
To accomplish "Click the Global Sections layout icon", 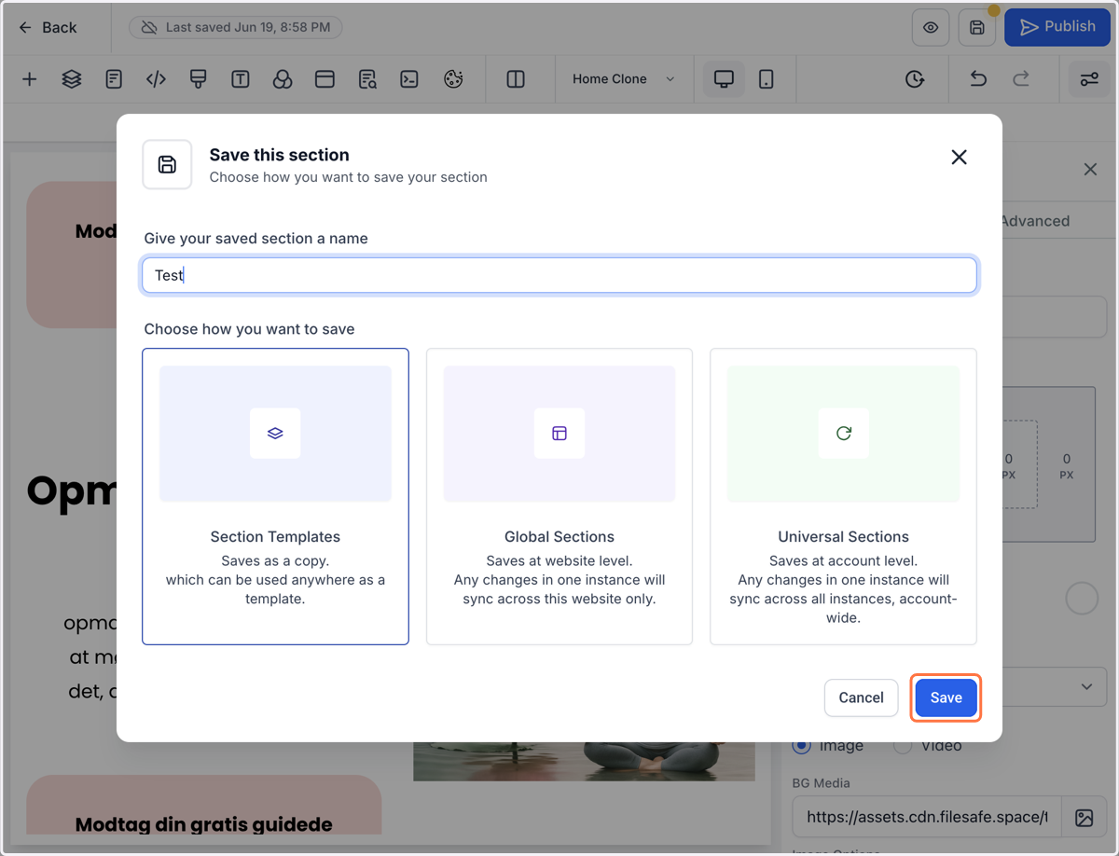I will point(559,433).
